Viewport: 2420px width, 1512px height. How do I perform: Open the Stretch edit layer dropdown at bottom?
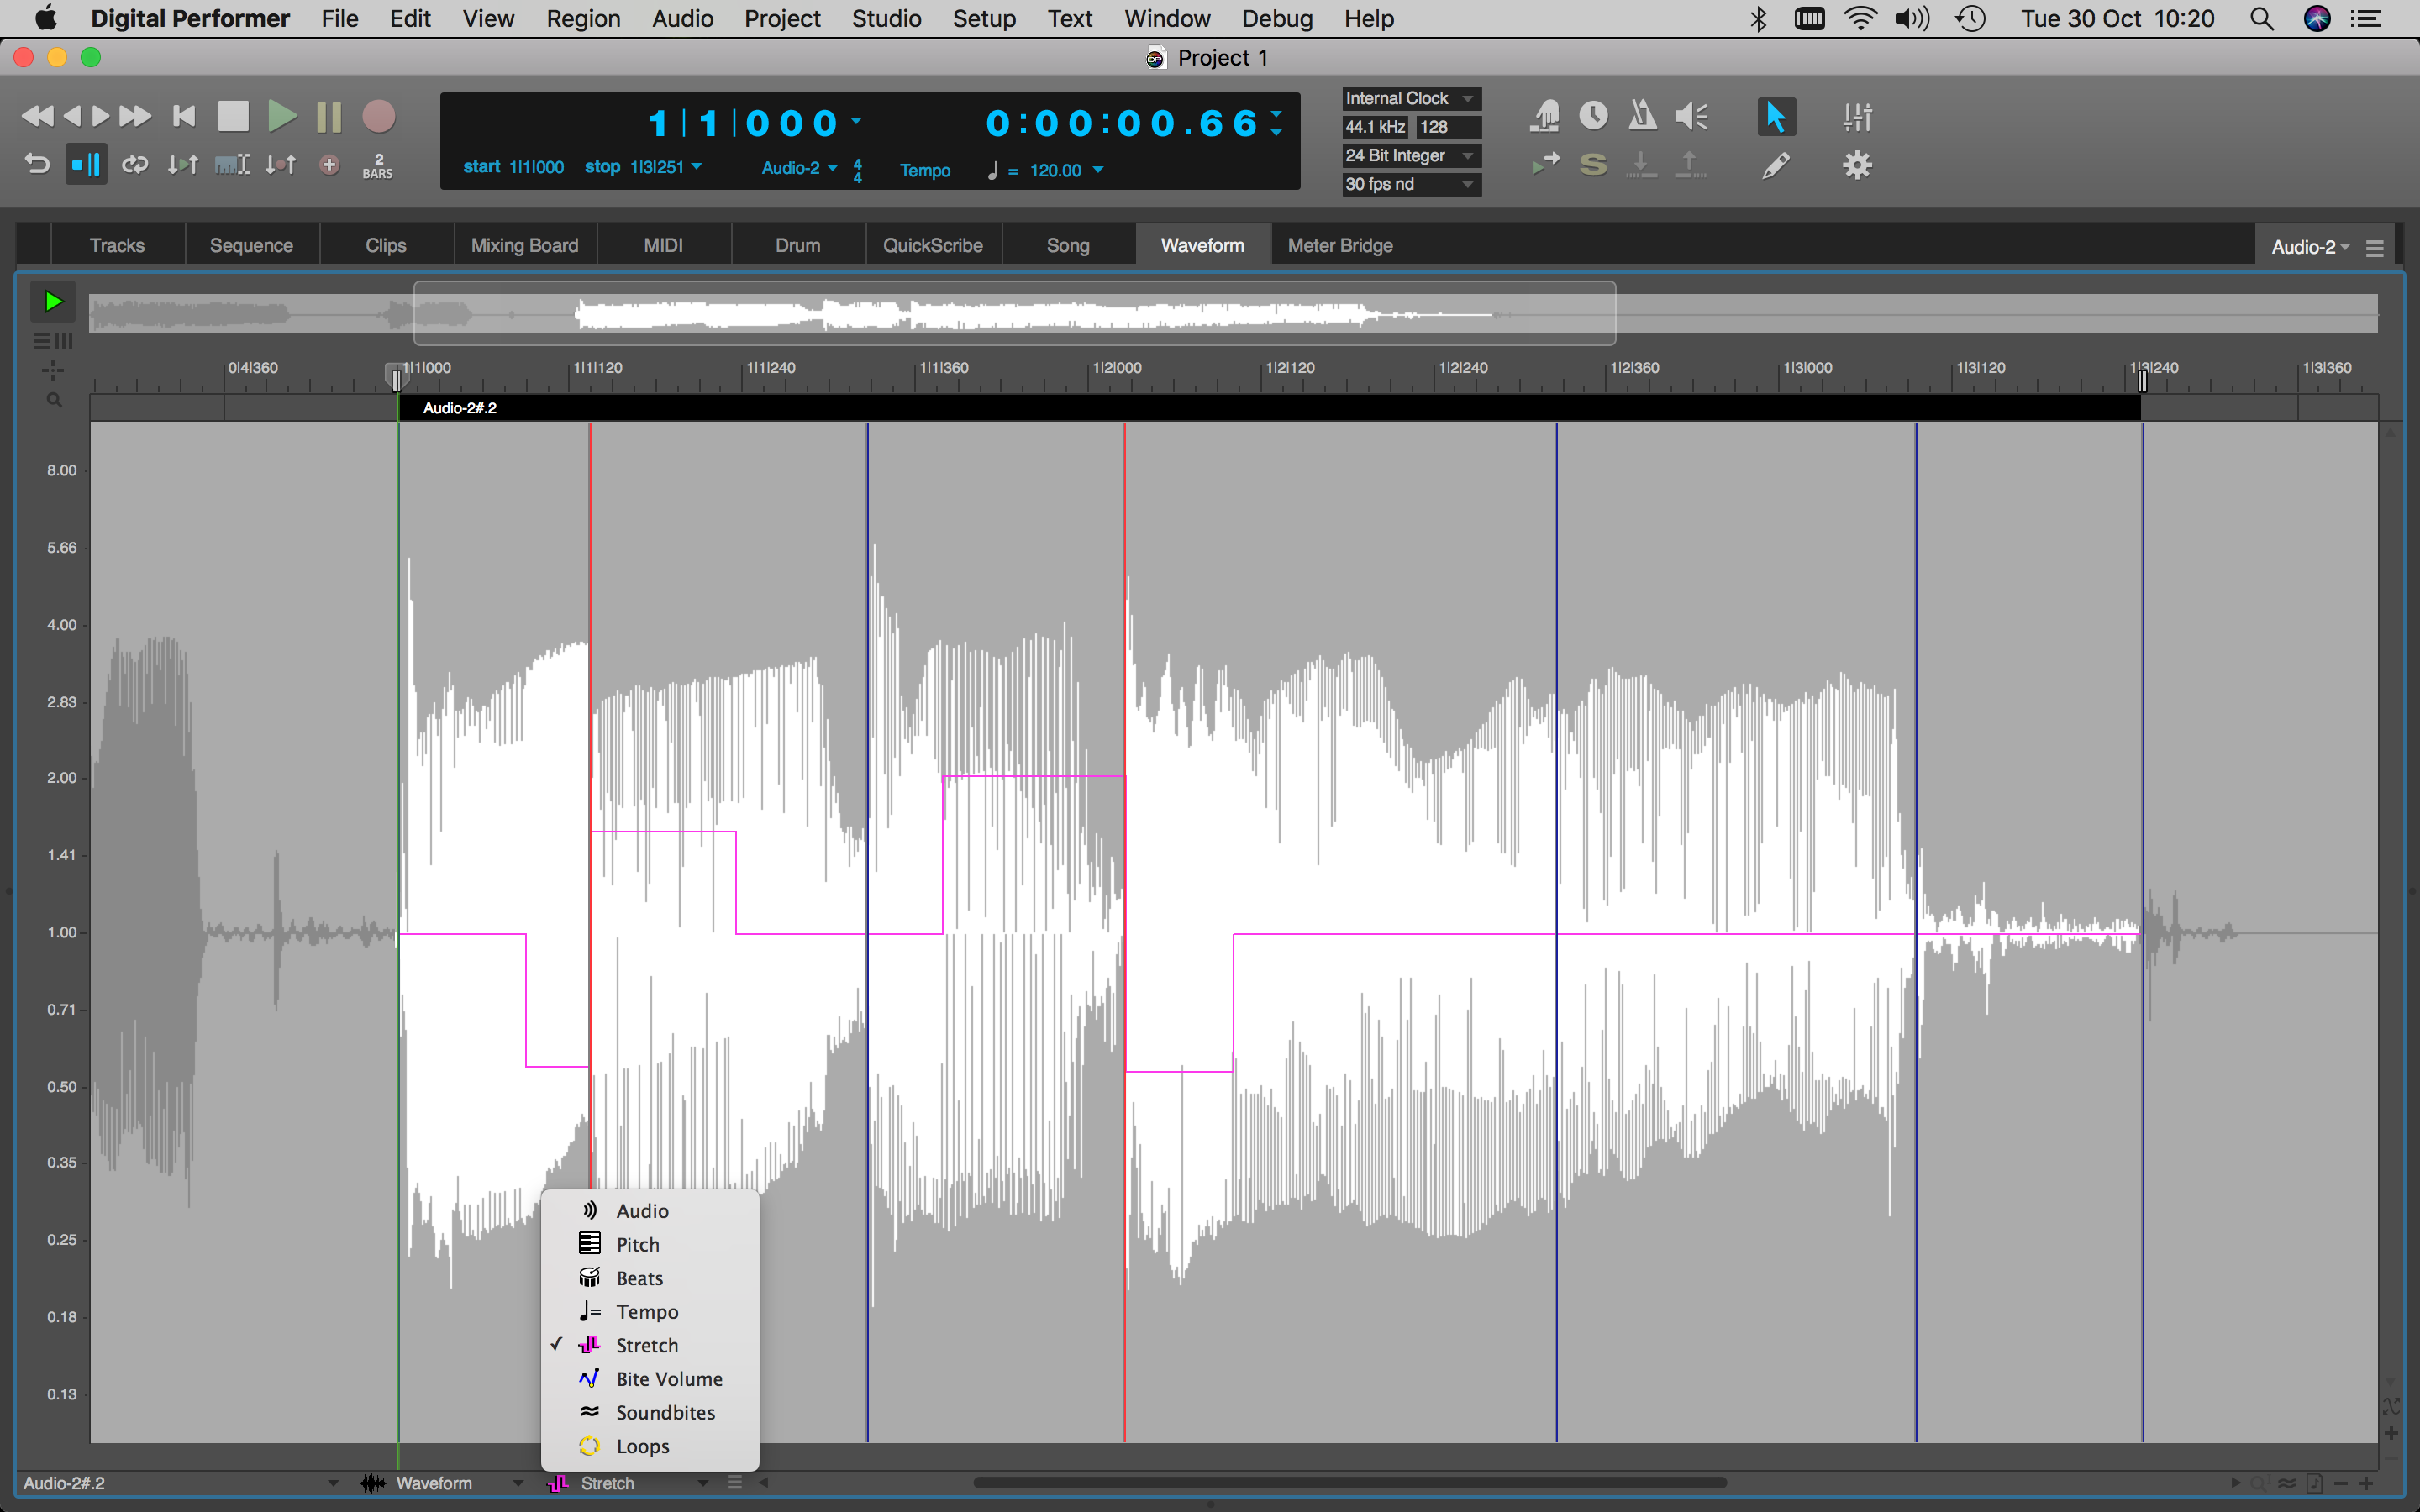628,1483
